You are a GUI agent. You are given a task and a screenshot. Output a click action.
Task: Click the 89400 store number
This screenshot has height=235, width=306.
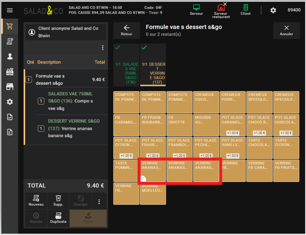coord(294,10)
